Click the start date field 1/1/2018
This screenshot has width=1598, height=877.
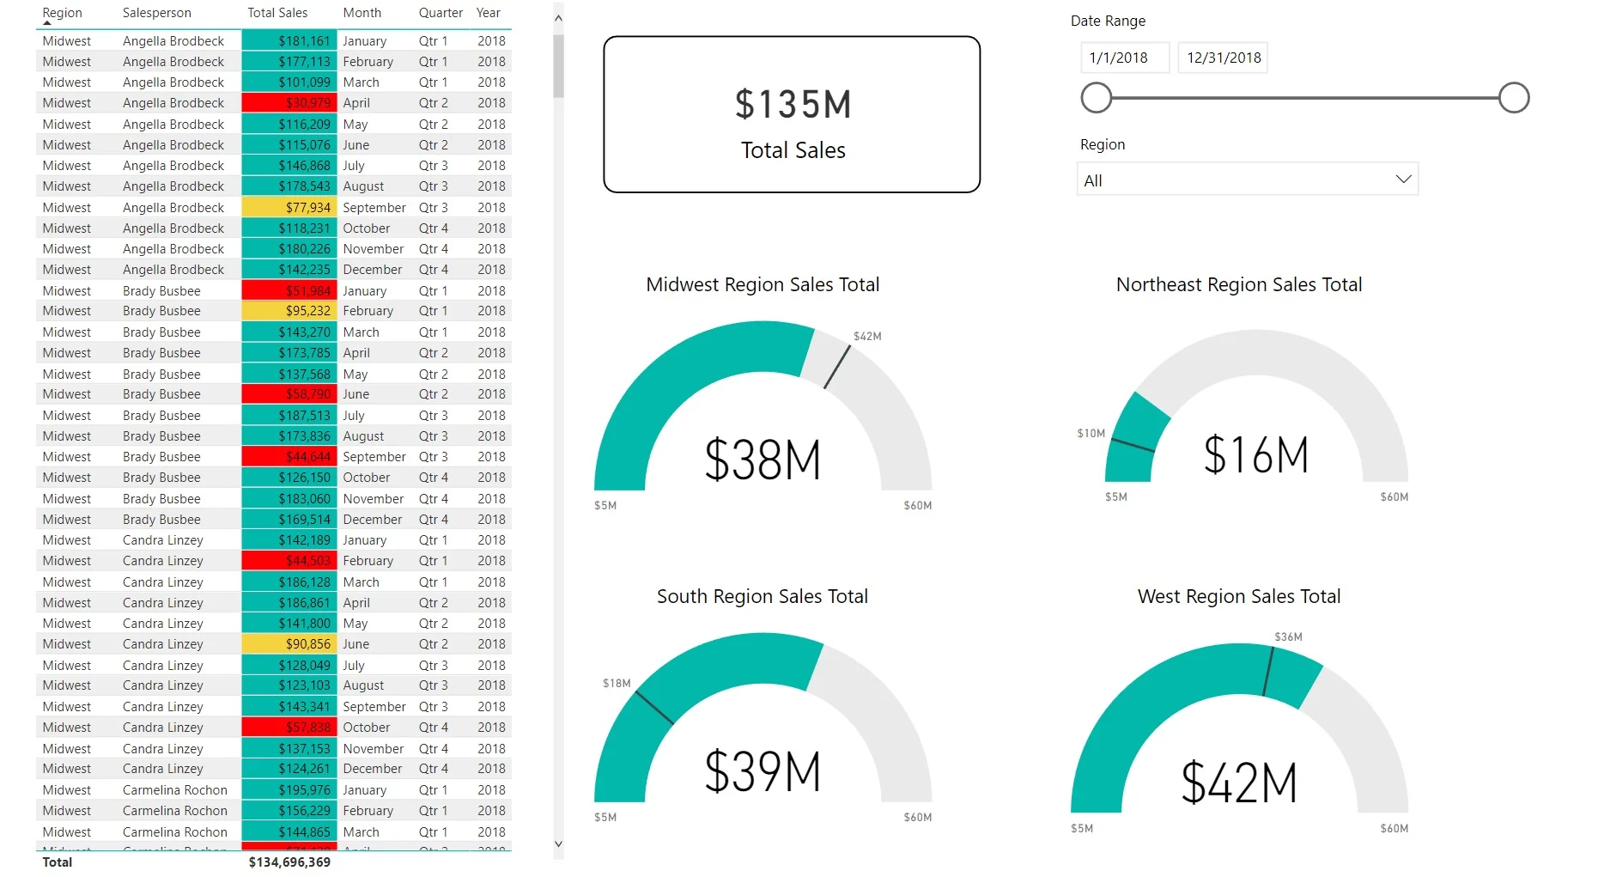(x=1125, y=58)
